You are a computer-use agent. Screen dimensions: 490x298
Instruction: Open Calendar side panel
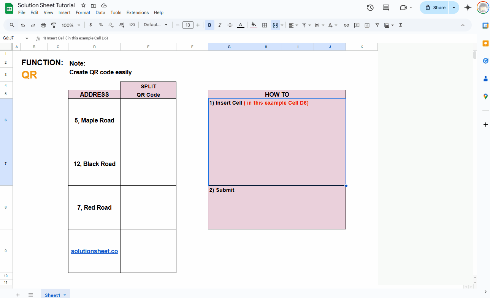[x=485, y=25]
